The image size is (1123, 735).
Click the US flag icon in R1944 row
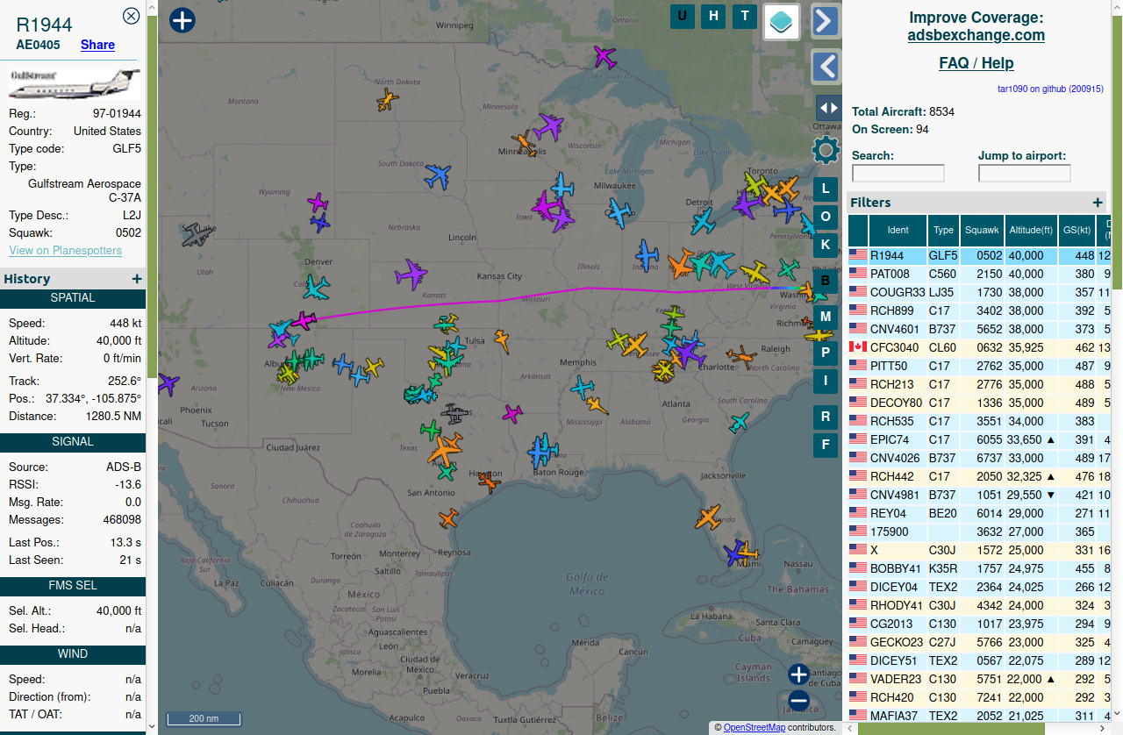[857, 255]
